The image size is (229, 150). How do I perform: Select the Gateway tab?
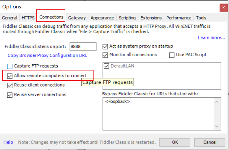(77, 18)
